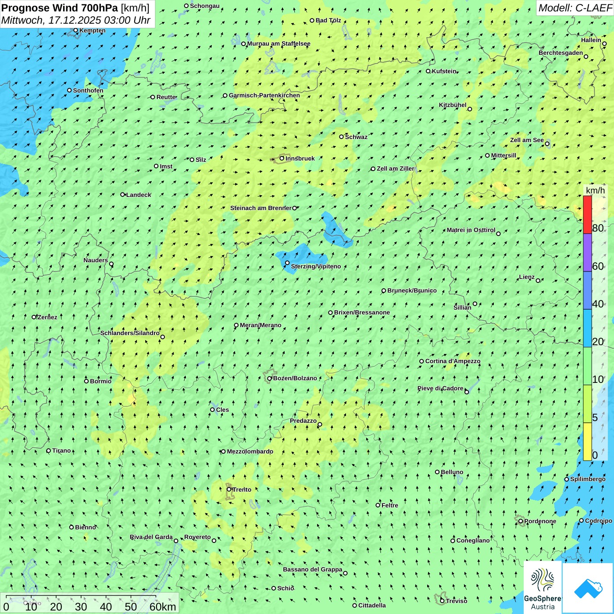
Task: Click the Belluno city marker
Action: point(437,472)
